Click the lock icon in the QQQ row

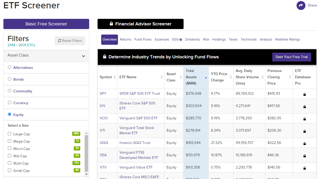[x=305, y=144]
